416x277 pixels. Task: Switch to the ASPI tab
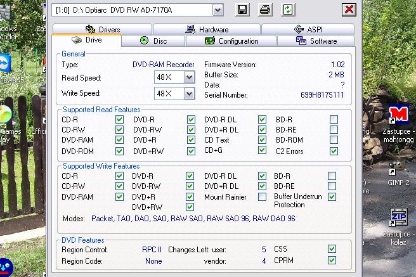[308, 29]
